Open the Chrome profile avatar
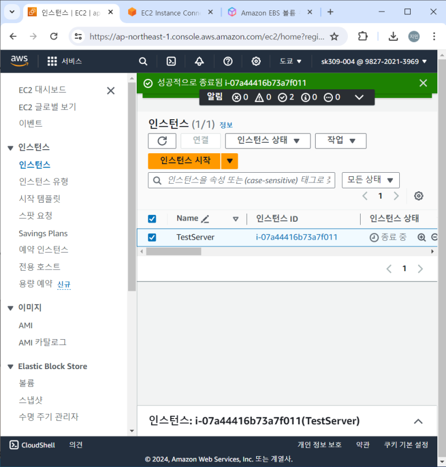This screenshot has width=446, height=467. 414,37
